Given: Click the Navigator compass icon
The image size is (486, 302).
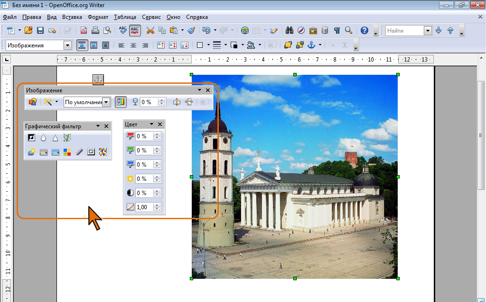Looking at the screenshot, I should click(301, 30).
